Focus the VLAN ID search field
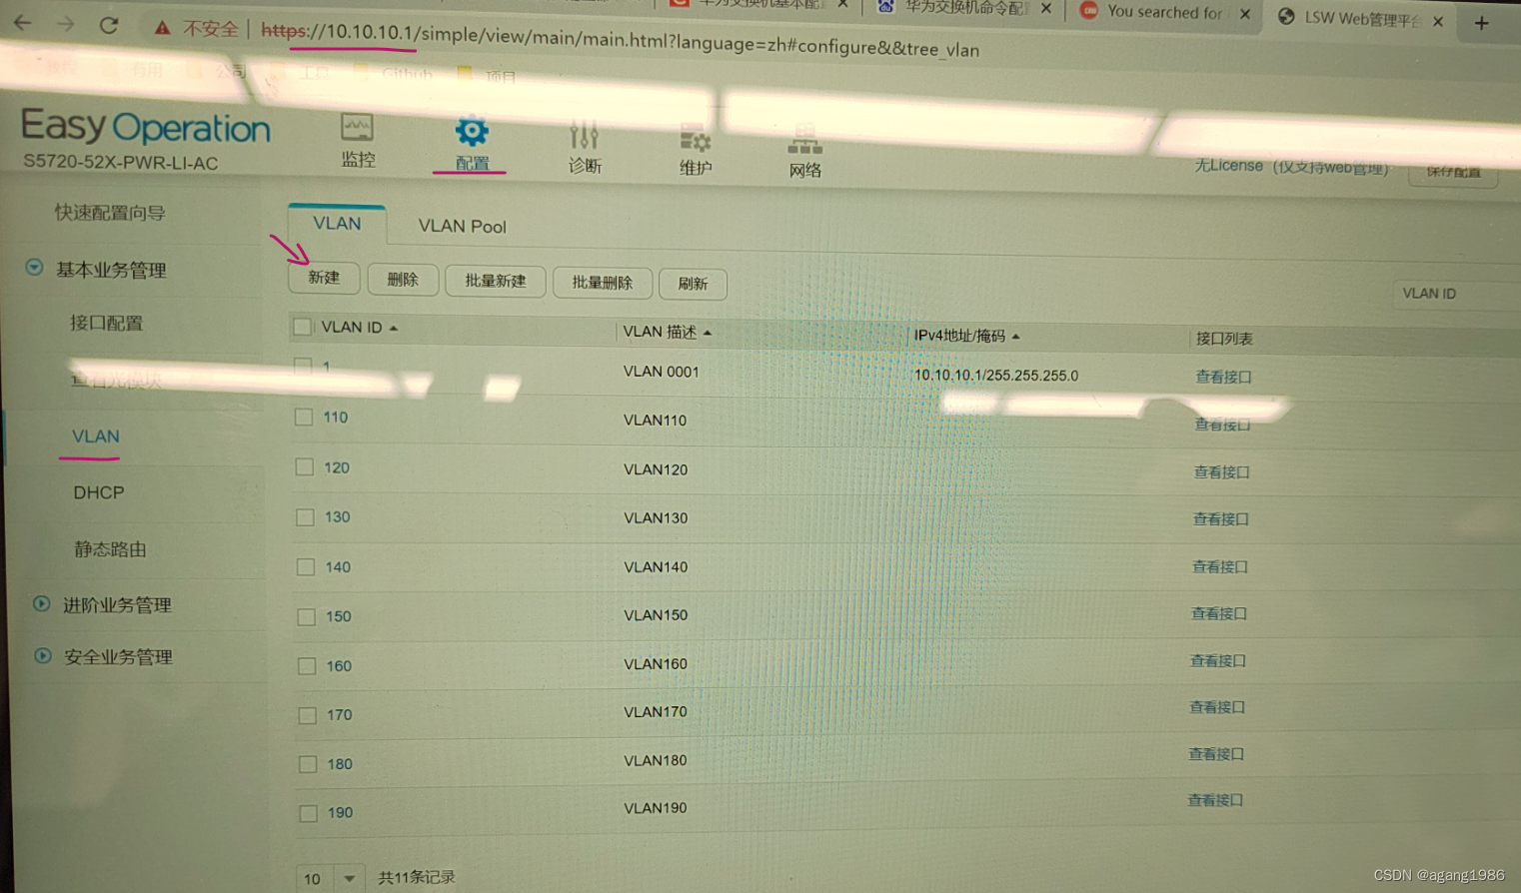This screenshot has height=893, width=1521. (1457, 294)
